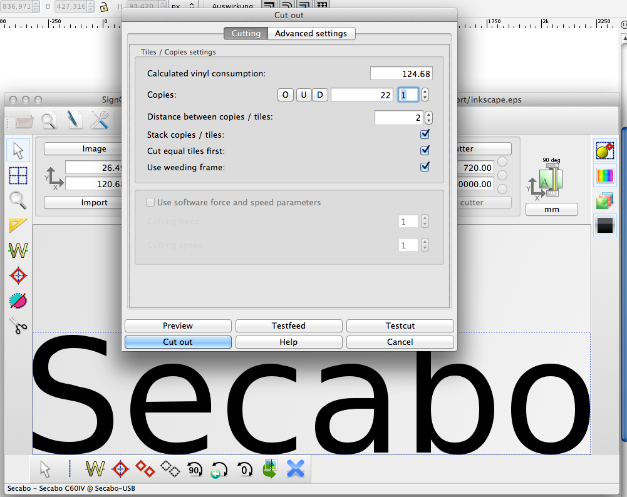This screenshot has width=627, height=497.
Task: Click the magnifier preview icon in top toolbar
Action: click(49, 121)
